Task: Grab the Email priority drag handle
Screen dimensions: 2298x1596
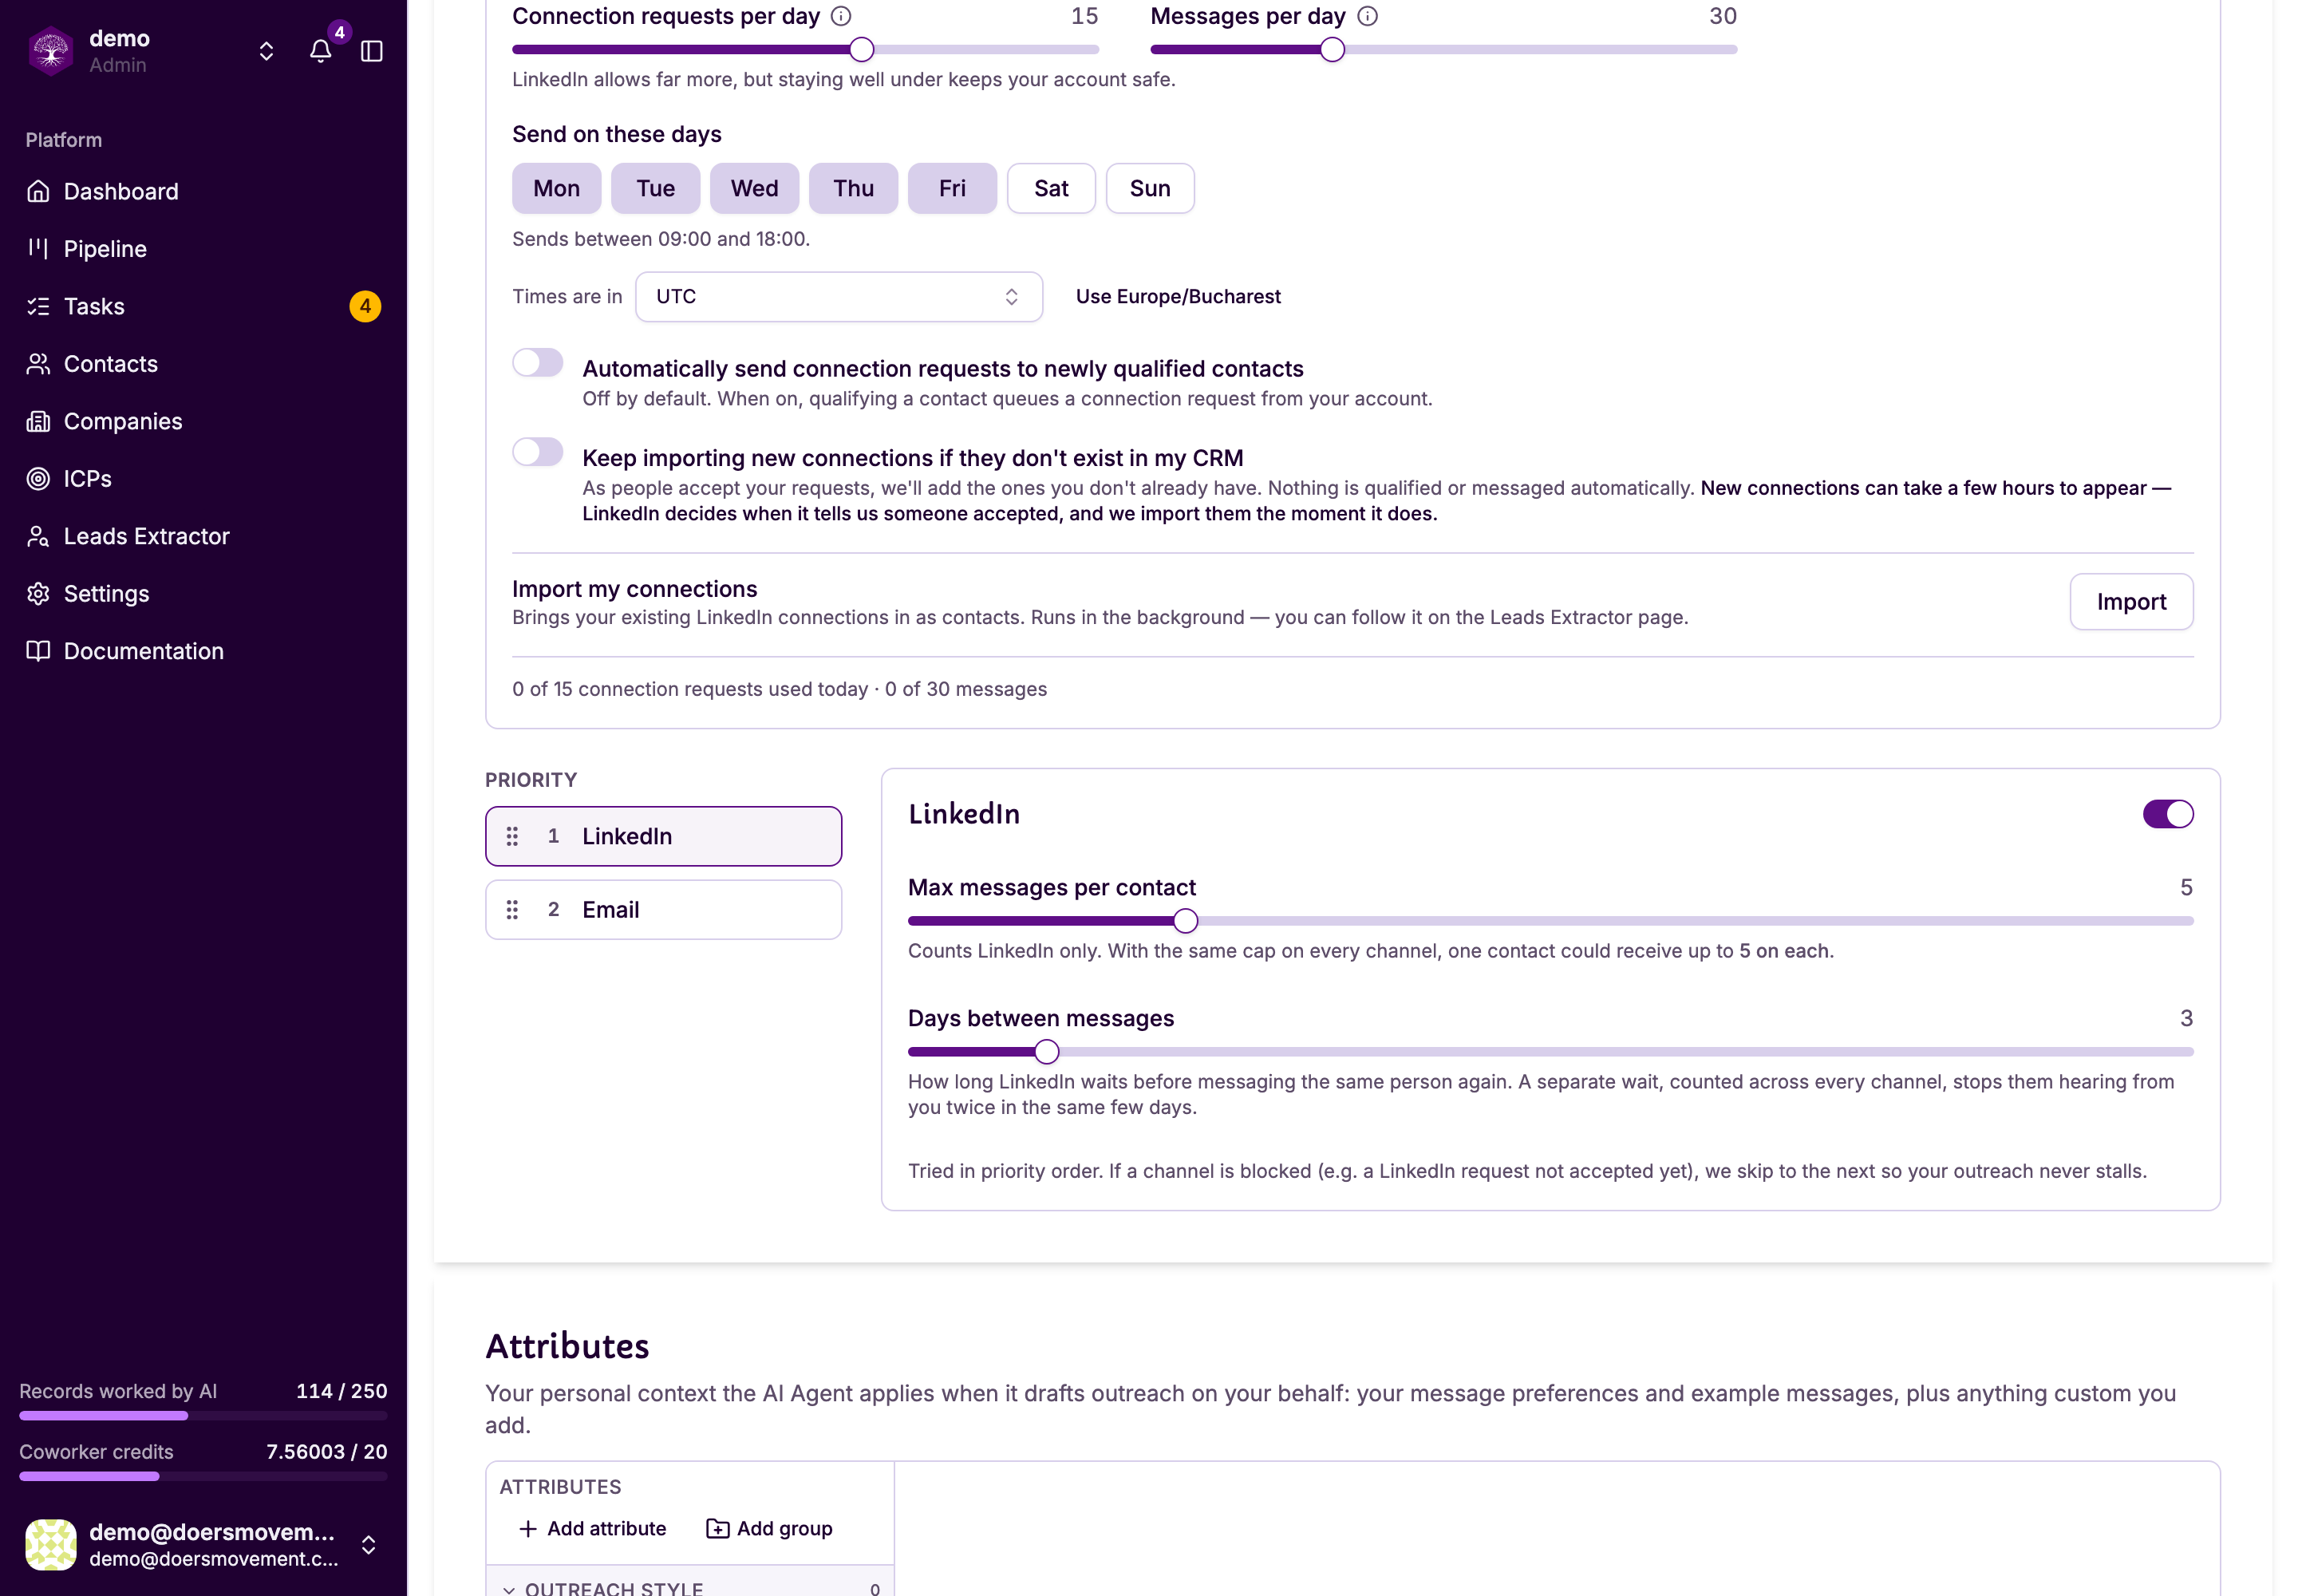Action: coord(512,909)
